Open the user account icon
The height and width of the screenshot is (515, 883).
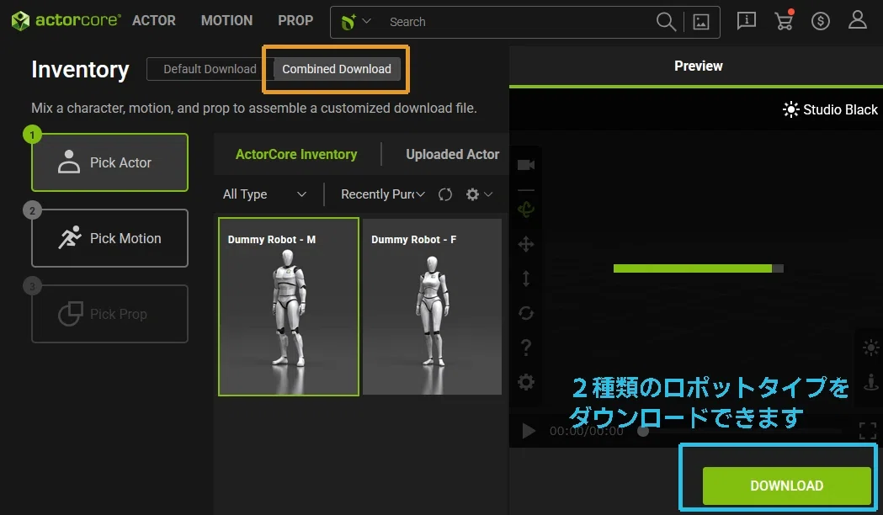[x=858, y=19]
